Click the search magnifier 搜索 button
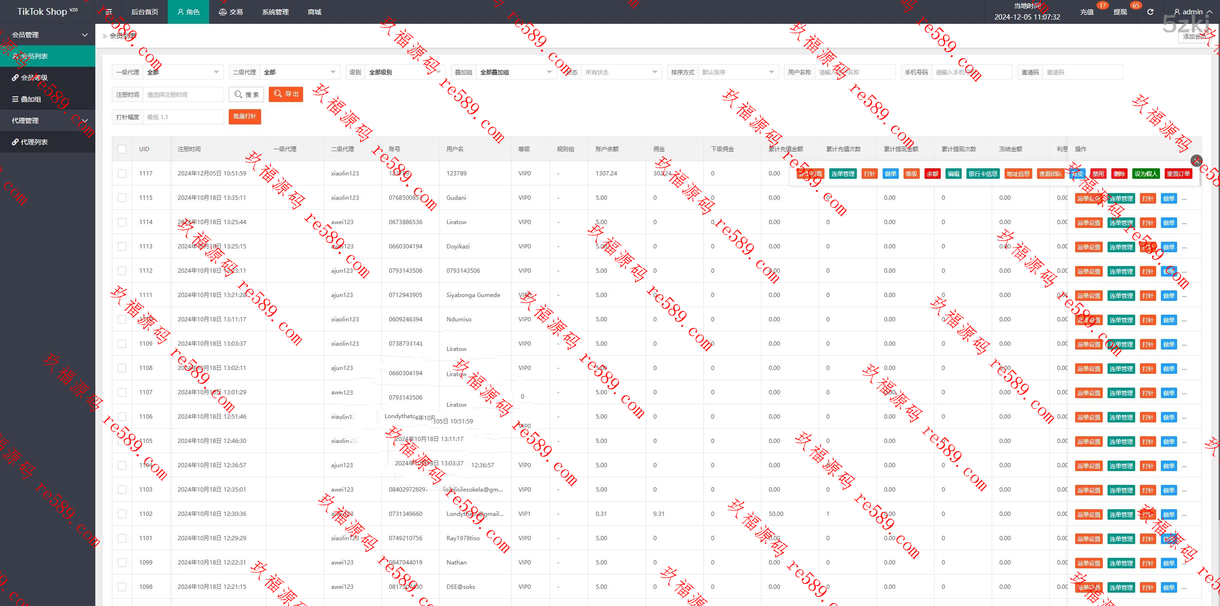1220x606 pixels. [x=247, y=94]
